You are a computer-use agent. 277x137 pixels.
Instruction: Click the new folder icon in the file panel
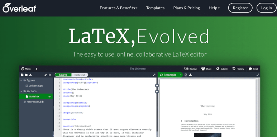(26, 75)
